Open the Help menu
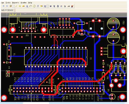The width and height of the screenshot is (129, 104). [x=30, y=3]
